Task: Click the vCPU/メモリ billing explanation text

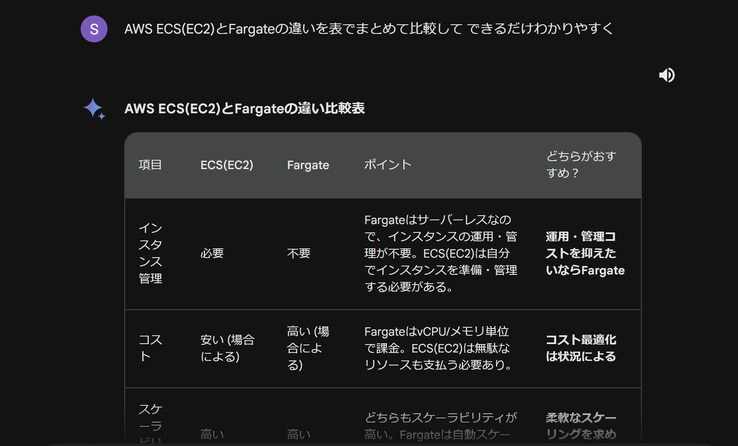Action: tap(438, 348)
